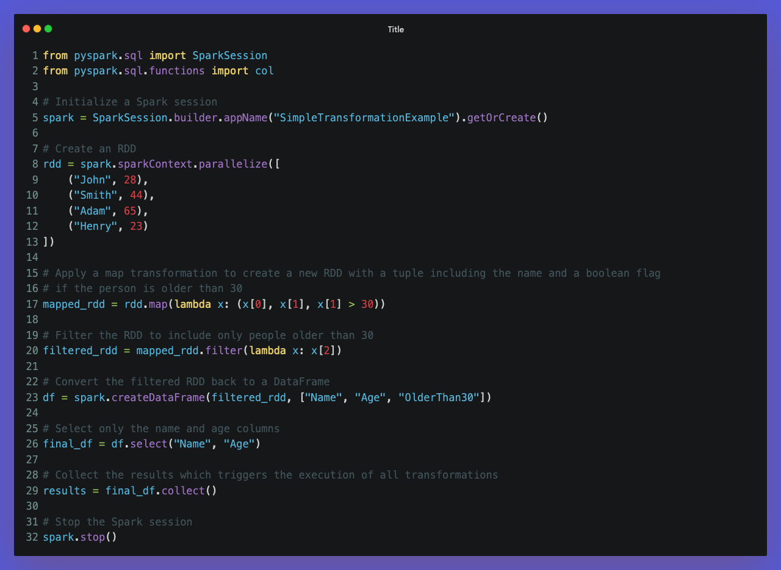Click the word "functions" on line 2
Viewport: 781px width, 570px height.
(177, 71)
